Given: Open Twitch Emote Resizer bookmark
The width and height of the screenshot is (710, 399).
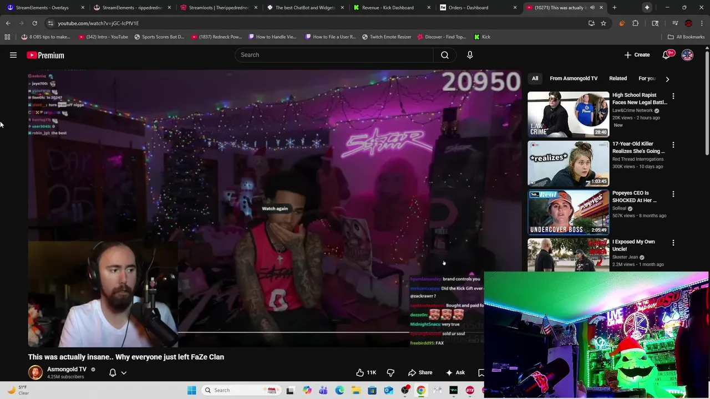Looking at the screenshot, I should click(386, 37).
